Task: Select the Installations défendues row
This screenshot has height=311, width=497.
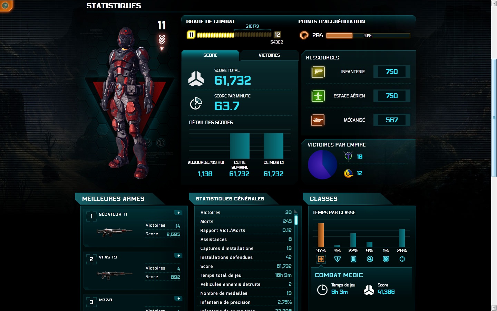Action: pyautogui.click(x=246, y=257)
